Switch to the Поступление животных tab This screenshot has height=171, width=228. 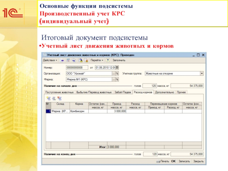point(59,92)
